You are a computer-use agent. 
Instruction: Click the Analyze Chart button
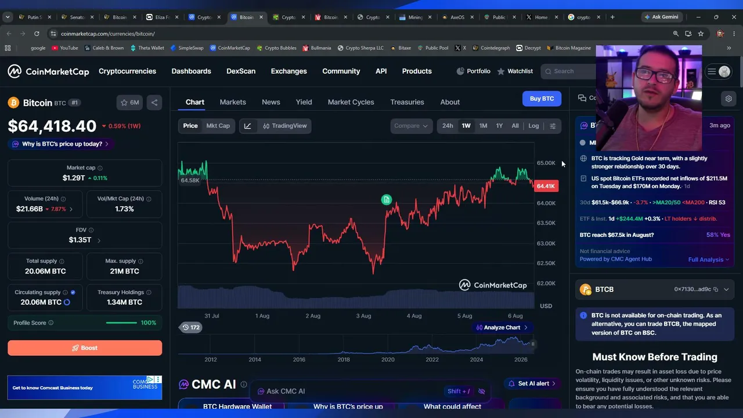[502, 327]
